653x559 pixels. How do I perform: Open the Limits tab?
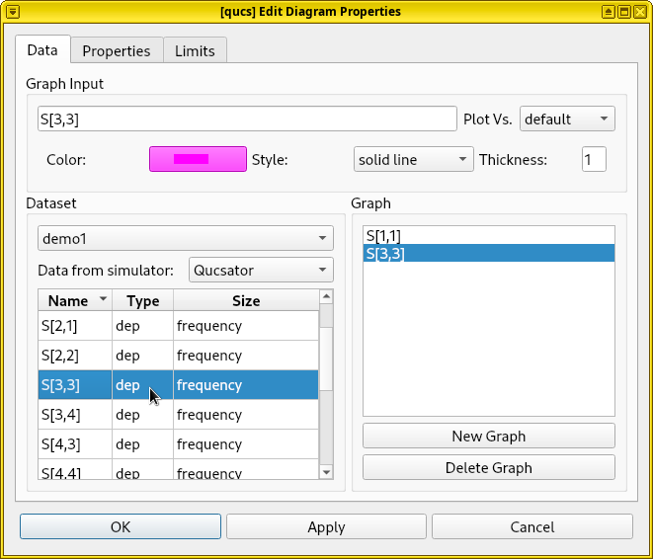coord(195,50)
